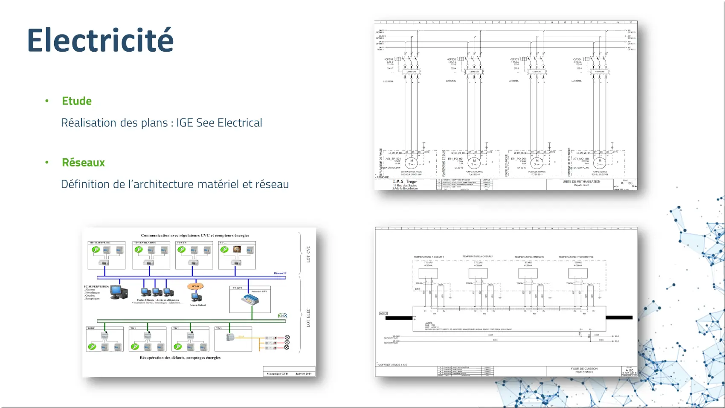725x408 pixels.
Task: Click the green lightning icon in TD CHAUFFERIE
Action: click(x=96, y=250)
